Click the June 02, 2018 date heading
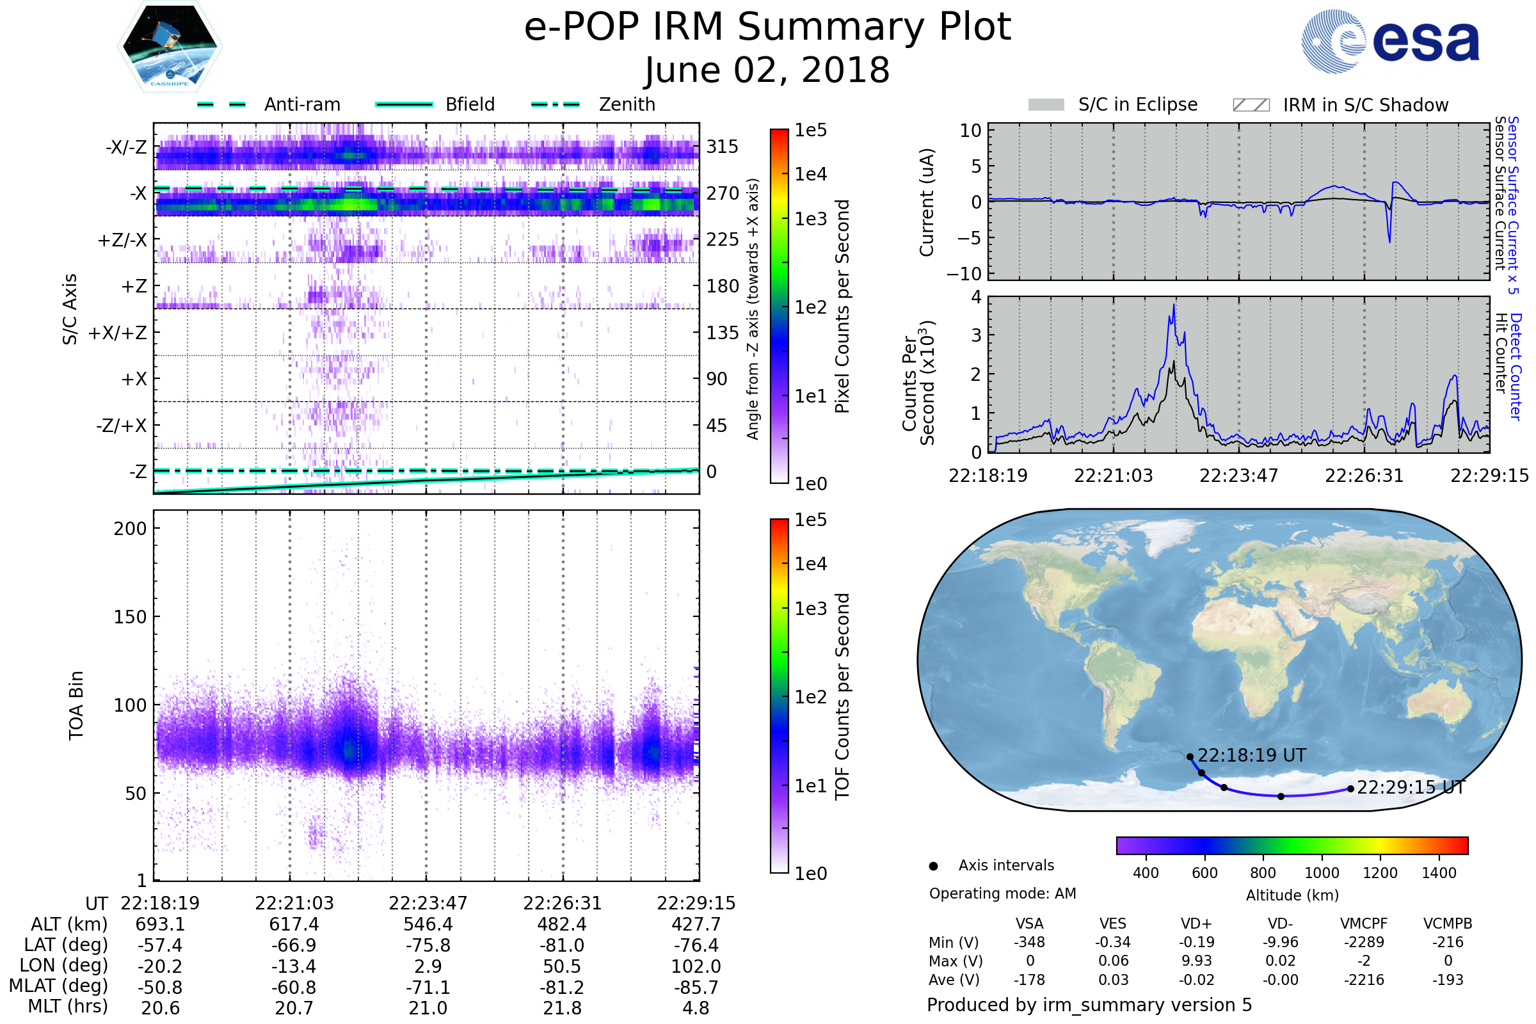The width and height of the screenshot is (1536, 1024). tap(767, 70)
